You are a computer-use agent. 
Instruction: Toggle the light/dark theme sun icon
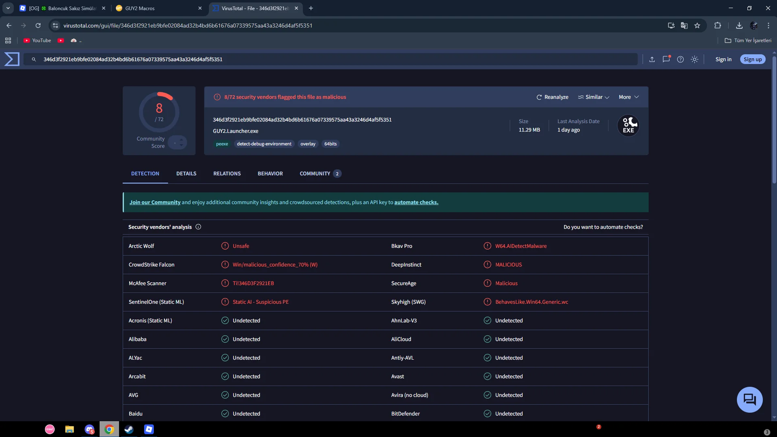click(x=694, y=60)
